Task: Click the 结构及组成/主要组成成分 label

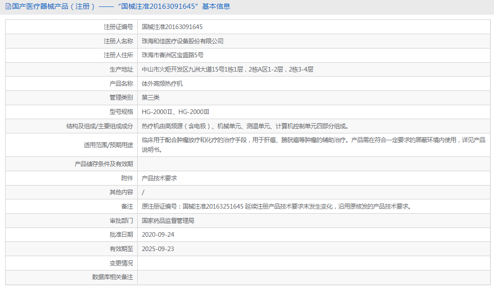Action: pyautogui.click(x=99, y=126)
